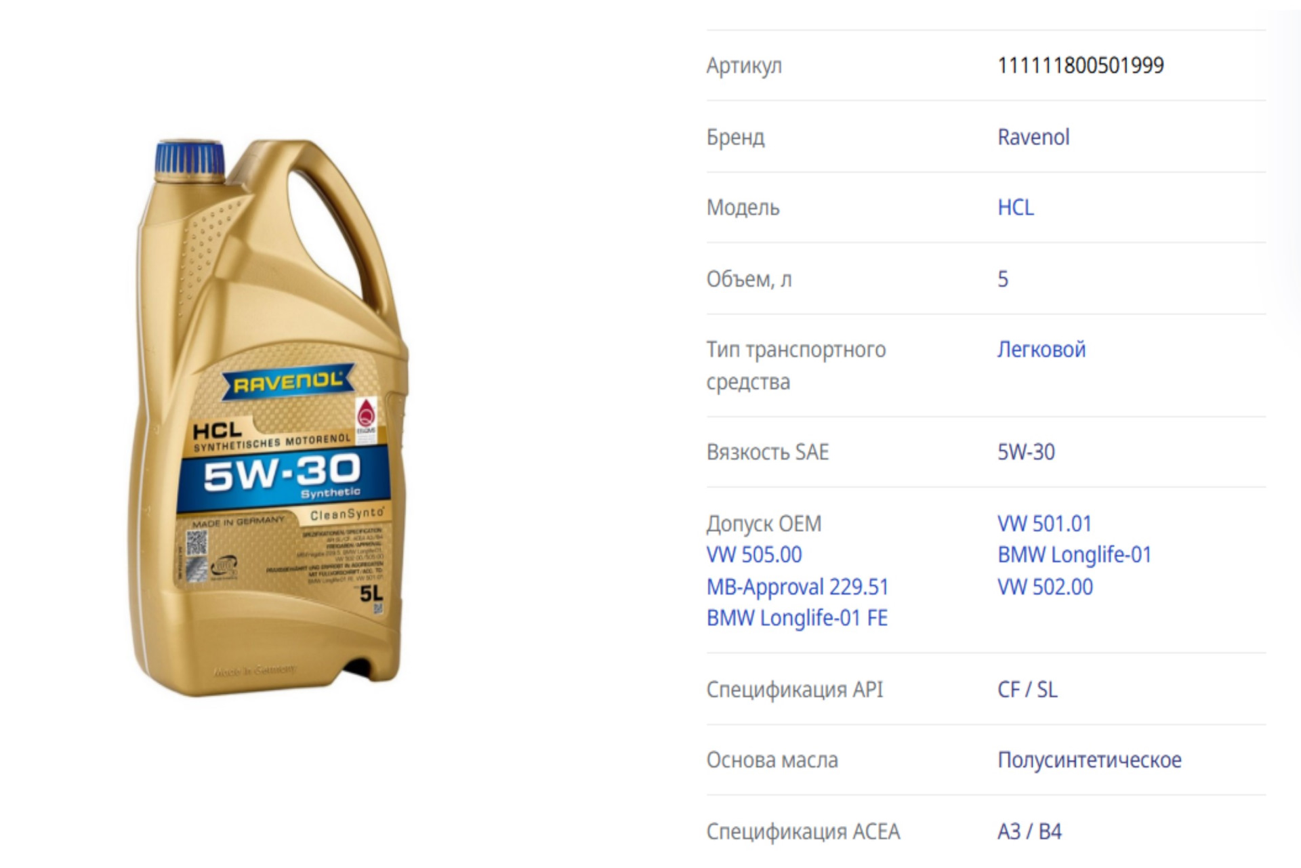Open the BMW Longlife-01 FE link
This screenshot has height=868, width=1301.
797,618
